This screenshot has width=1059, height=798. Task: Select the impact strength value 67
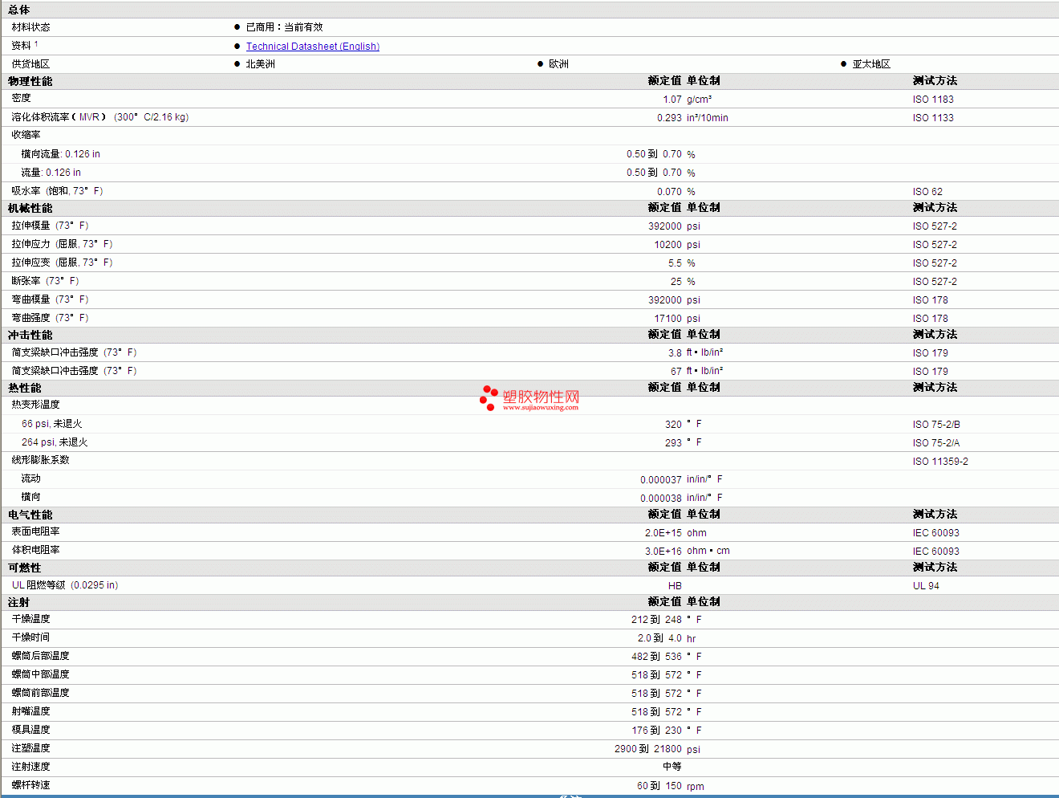point(676,372)
